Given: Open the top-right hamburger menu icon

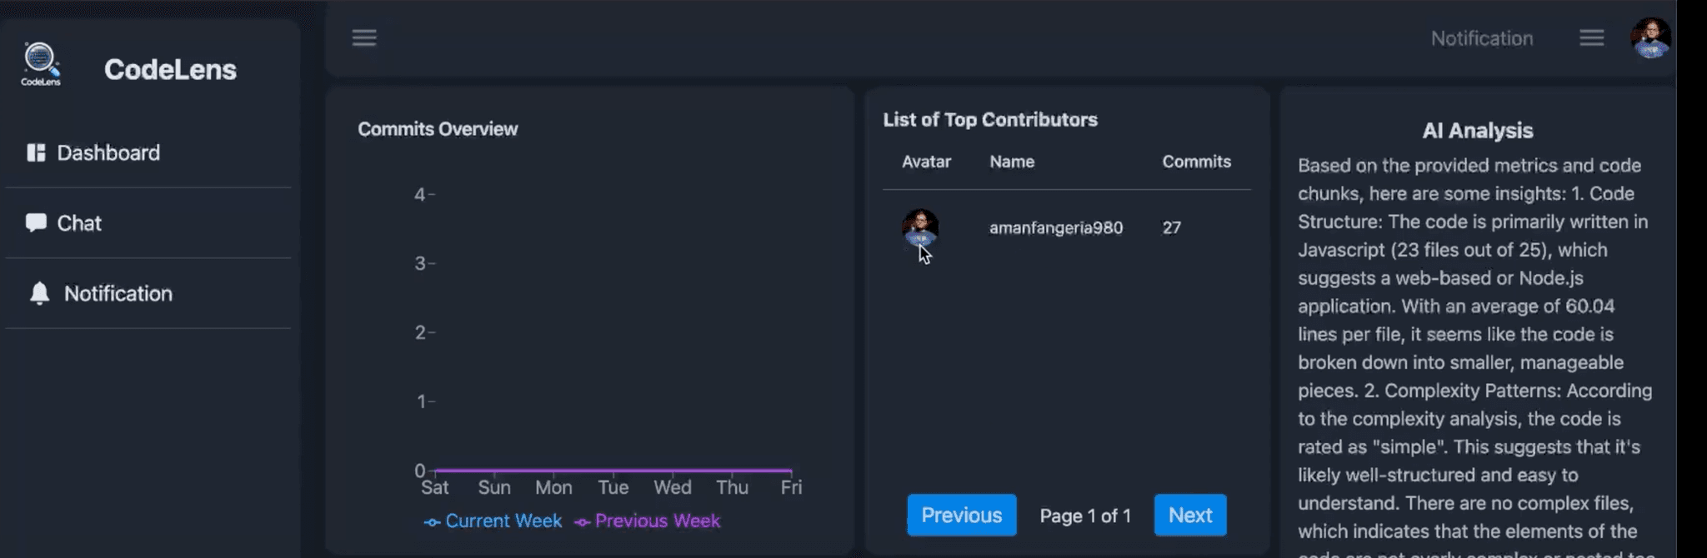Looking at the screenshot, I should coord(1591,37).
